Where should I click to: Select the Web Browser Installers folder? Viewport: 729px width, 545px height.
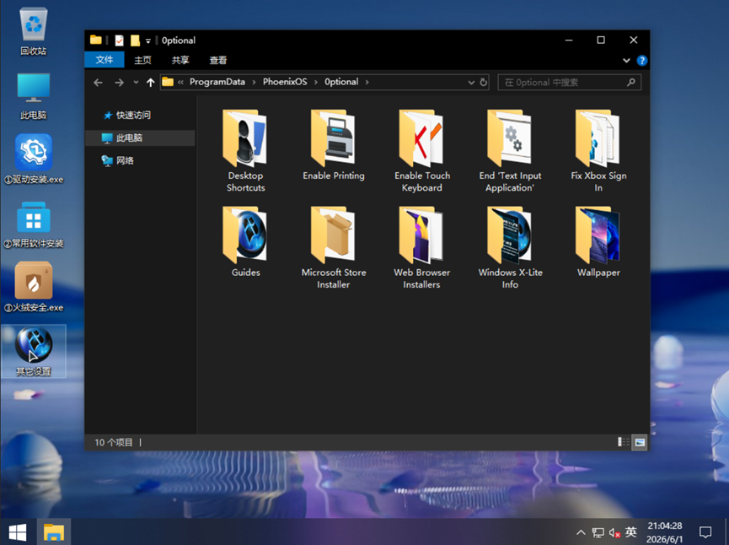coord(421,247)
